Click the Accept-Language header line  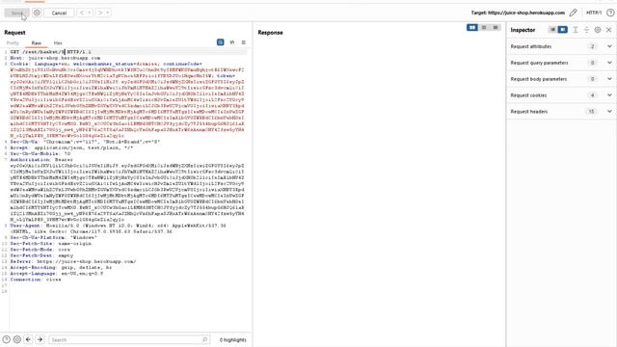[x=57, y=274]
